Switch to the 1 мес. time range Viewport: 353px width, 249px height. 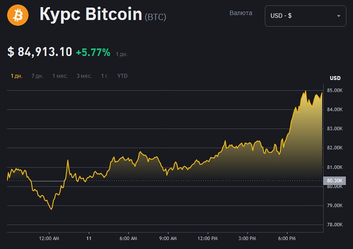pyautogui.click(x=60, y=76)
